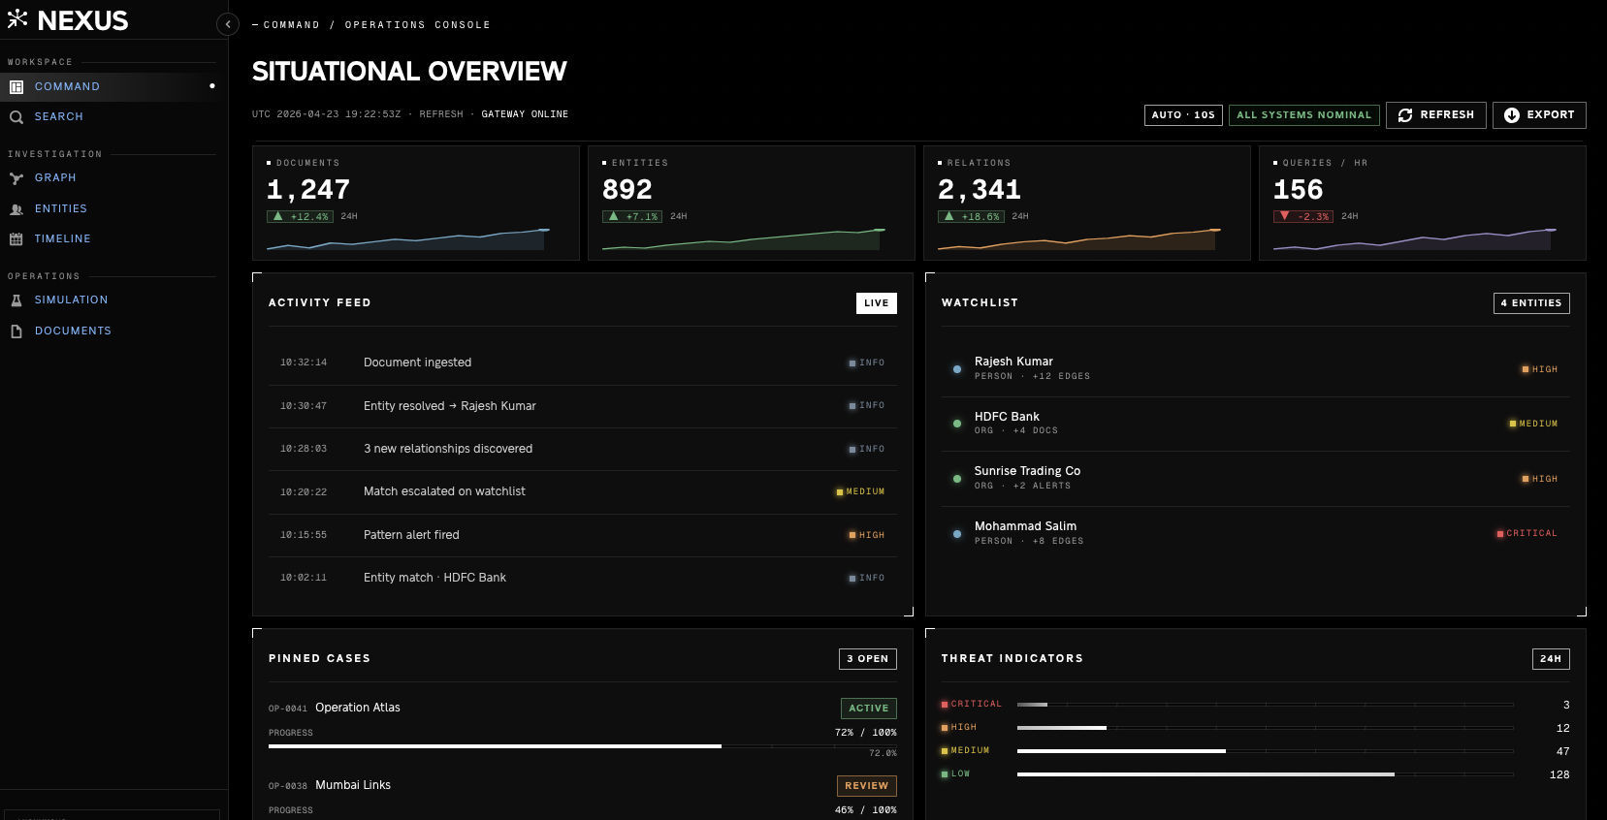The image size is (1607, 820).
Task: Click the Operation Atlas progress bar
Action: (582, 746)
